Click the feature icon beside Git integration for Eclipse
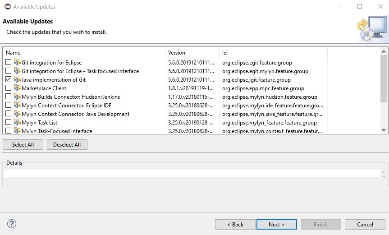The image size is (389, 235). (17, 62)
